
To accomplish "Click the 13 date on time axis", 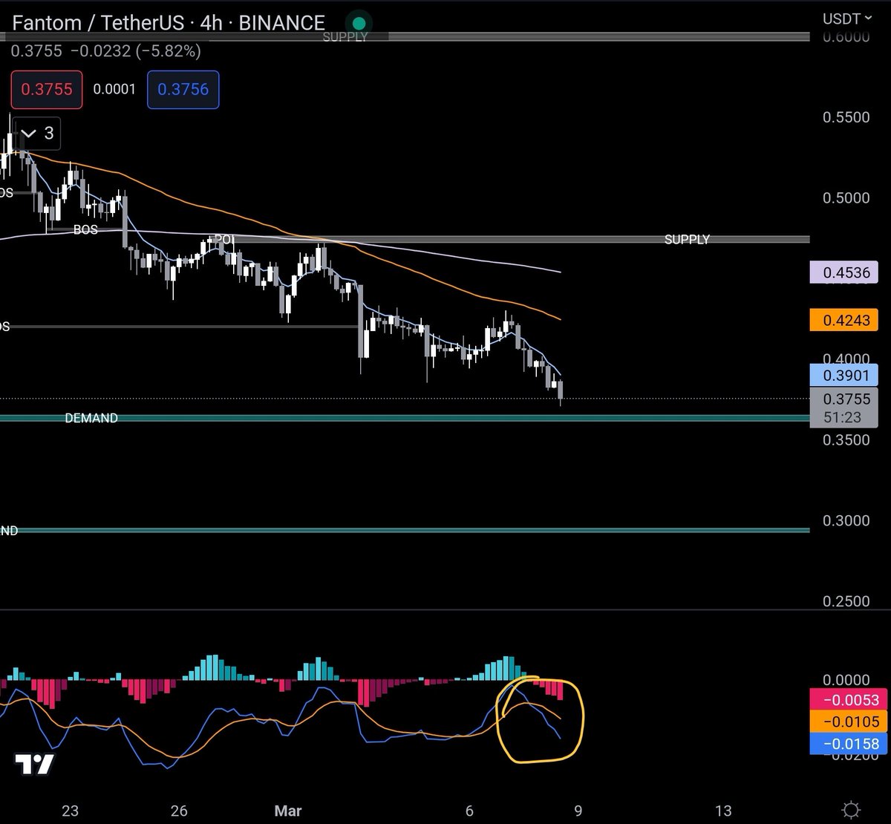I will tap(723, 811).
